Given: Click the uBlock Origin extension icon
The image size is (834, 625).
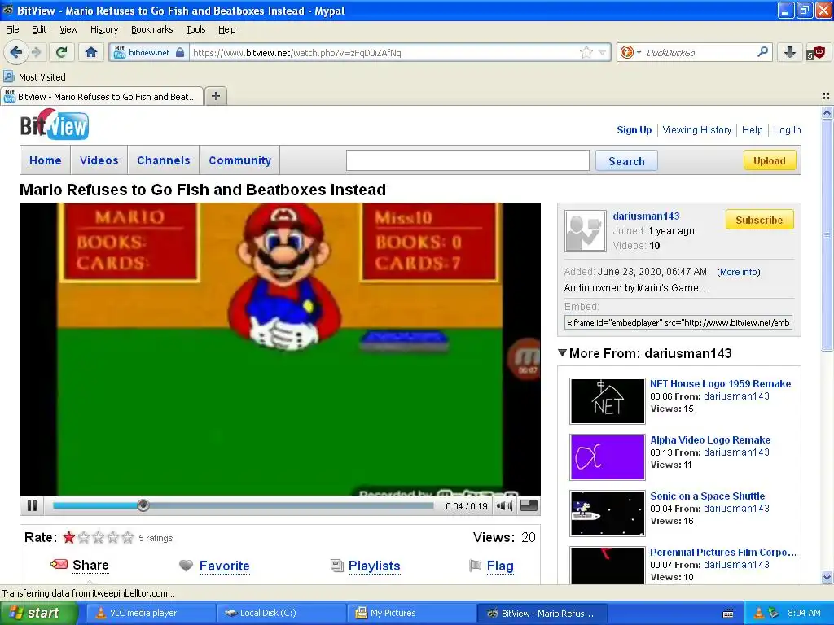Looking at the screenshot, I should click(815, 53).
